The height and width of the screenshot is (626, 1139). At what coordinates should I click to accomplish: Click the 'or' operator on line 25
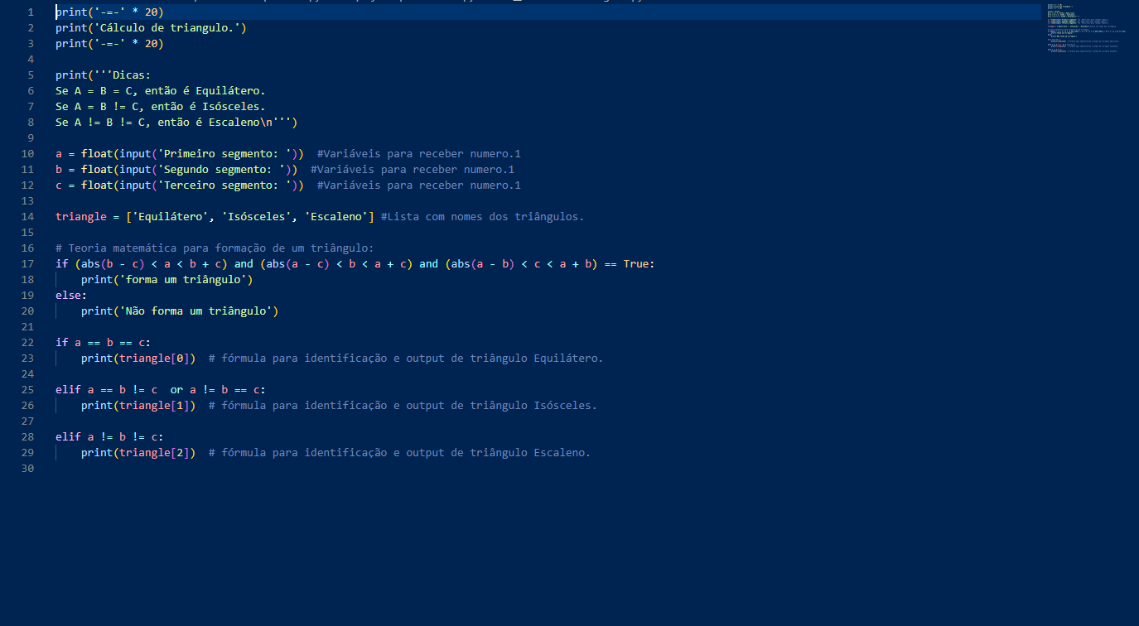(x=176, y=390)
